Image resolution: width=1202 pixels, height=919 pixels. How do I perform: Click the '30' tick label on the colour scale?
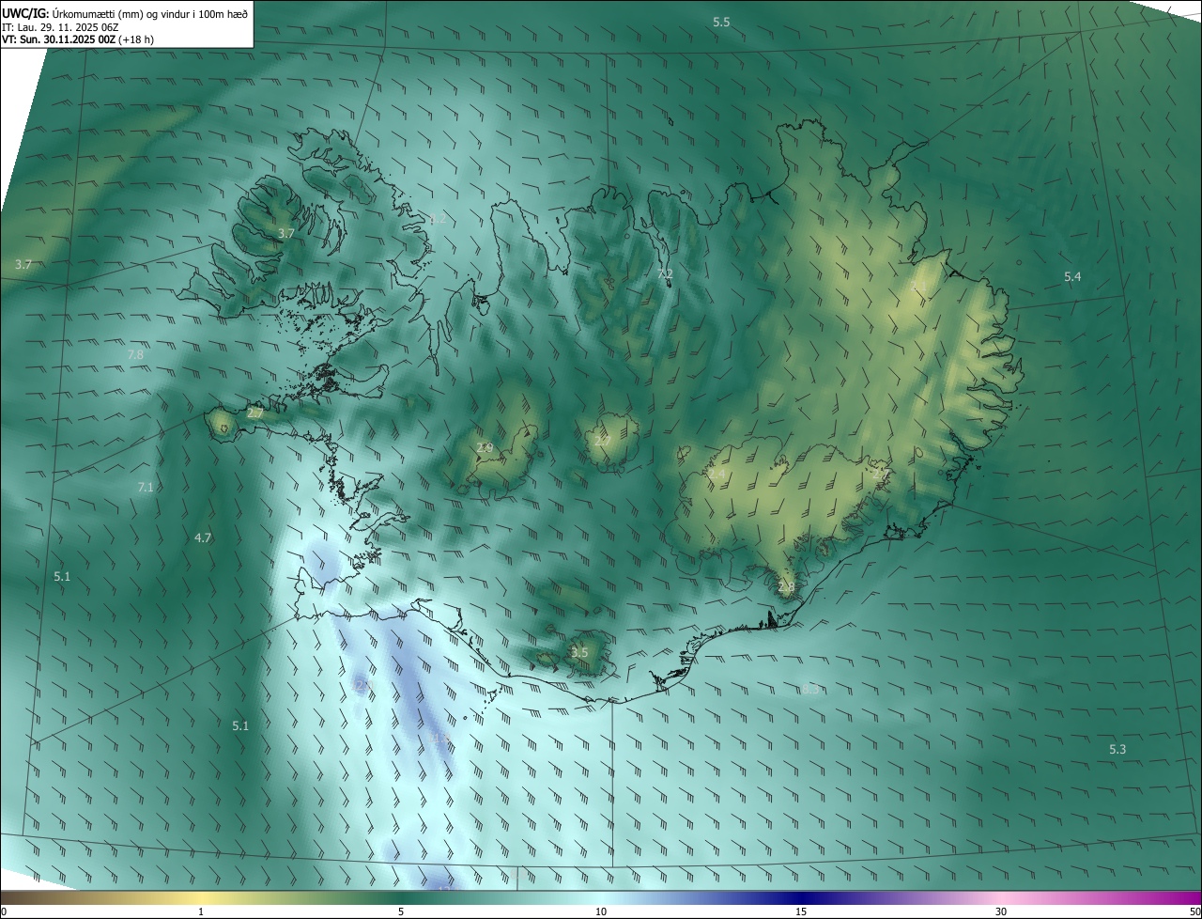click(1001, 911)
